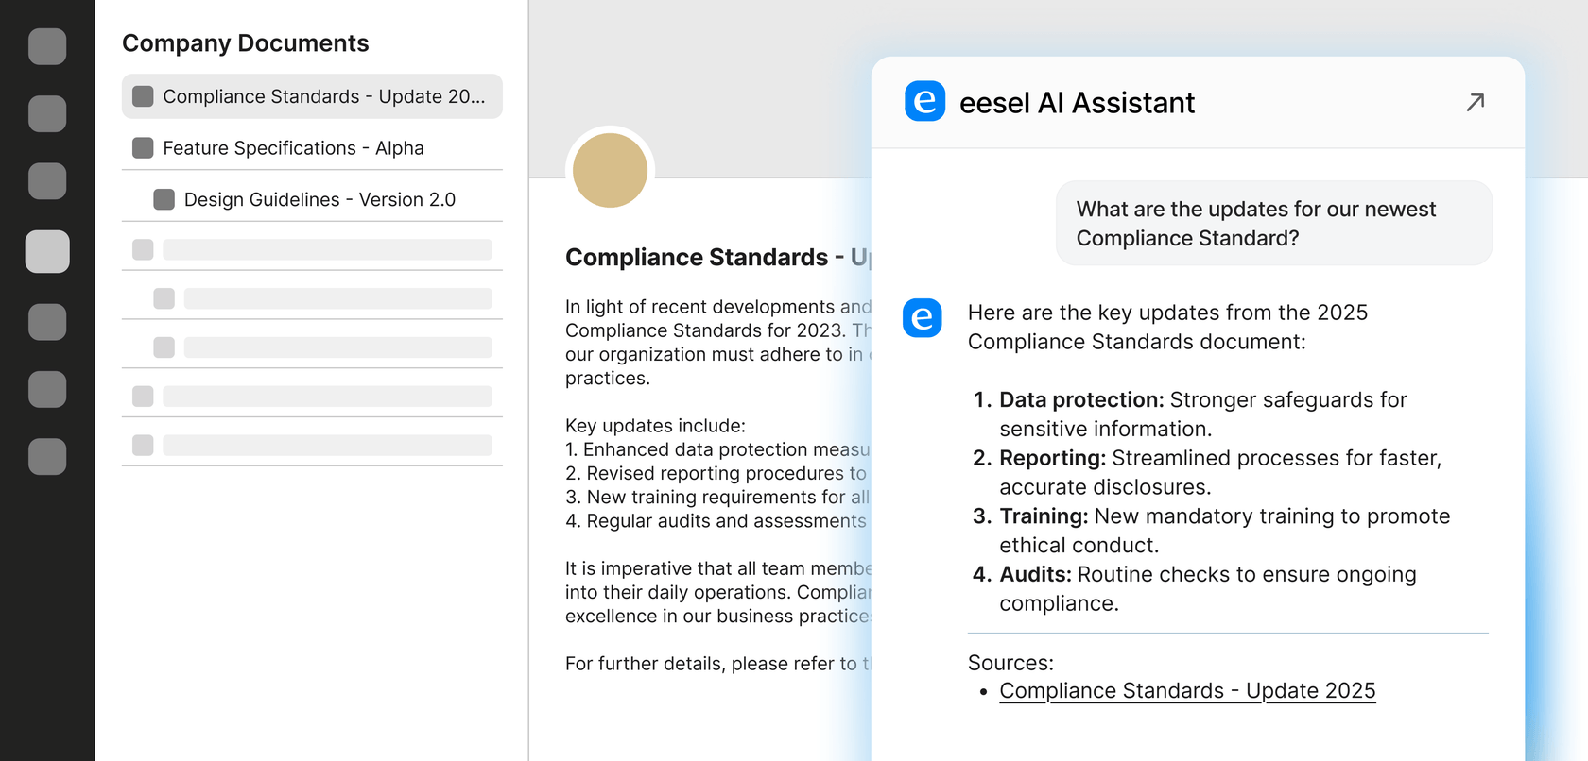The height and width of the screenshot is (761, 1588).
Task: Click the bottom-most sidebar icon
Action: [47, 456]
